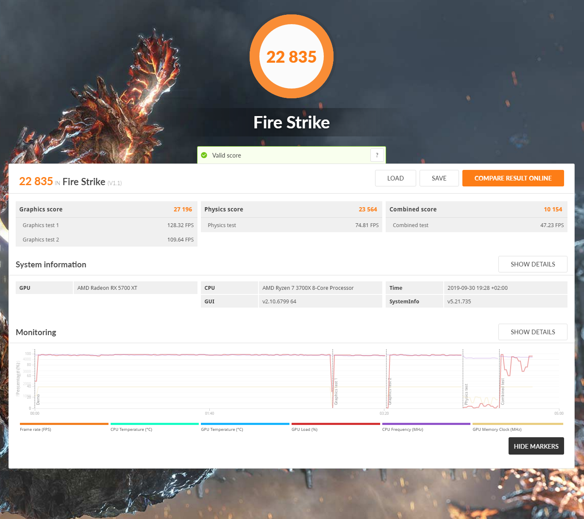Click SystemInfo version v5.21.735

[x=459, y=301]
